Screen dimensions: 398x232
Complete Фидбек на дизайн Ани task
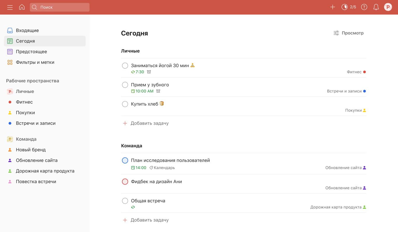click(125, 182)
